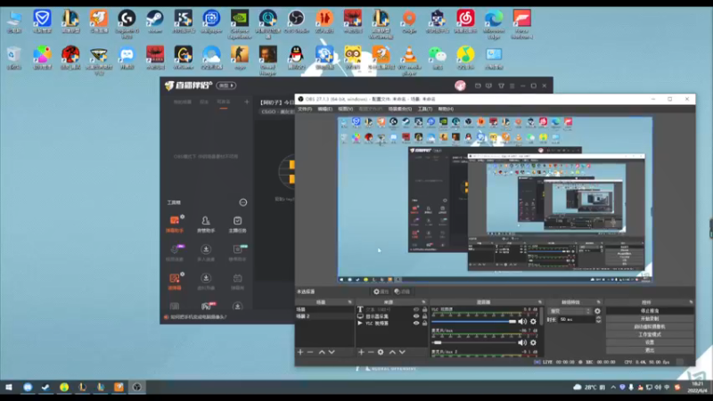This screenshot has height=401, width=713.
Task: Open source properties gear in sources toolbar
Action: [x=381, y=352]
